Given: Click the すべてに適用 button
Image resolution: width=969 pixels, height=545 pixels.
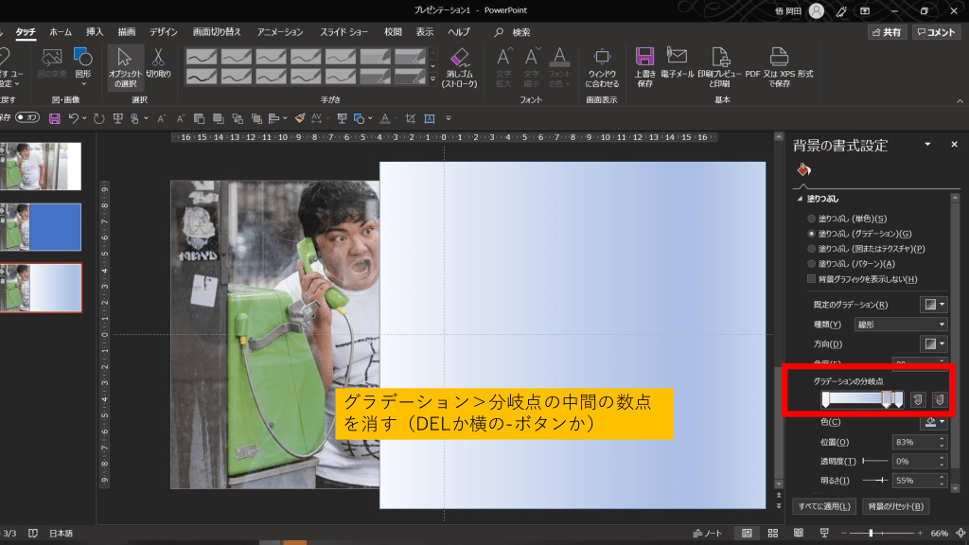Looking at the screenshot, I should (824, 506).
